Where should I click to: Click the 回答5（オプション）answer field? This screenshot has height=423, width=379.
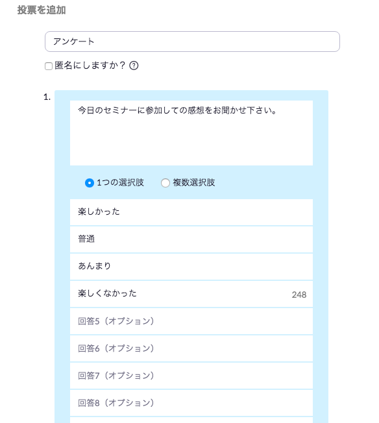[x=191, y=321]
